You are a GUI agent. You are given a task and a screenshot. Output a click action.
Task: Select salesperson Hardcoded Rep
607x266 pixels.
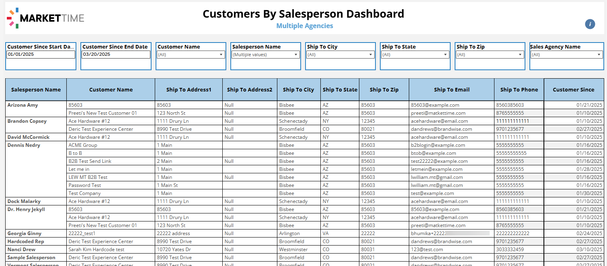[x=26, y=242]
